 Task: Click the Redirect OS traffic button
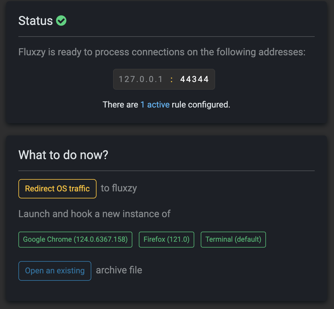57,189
